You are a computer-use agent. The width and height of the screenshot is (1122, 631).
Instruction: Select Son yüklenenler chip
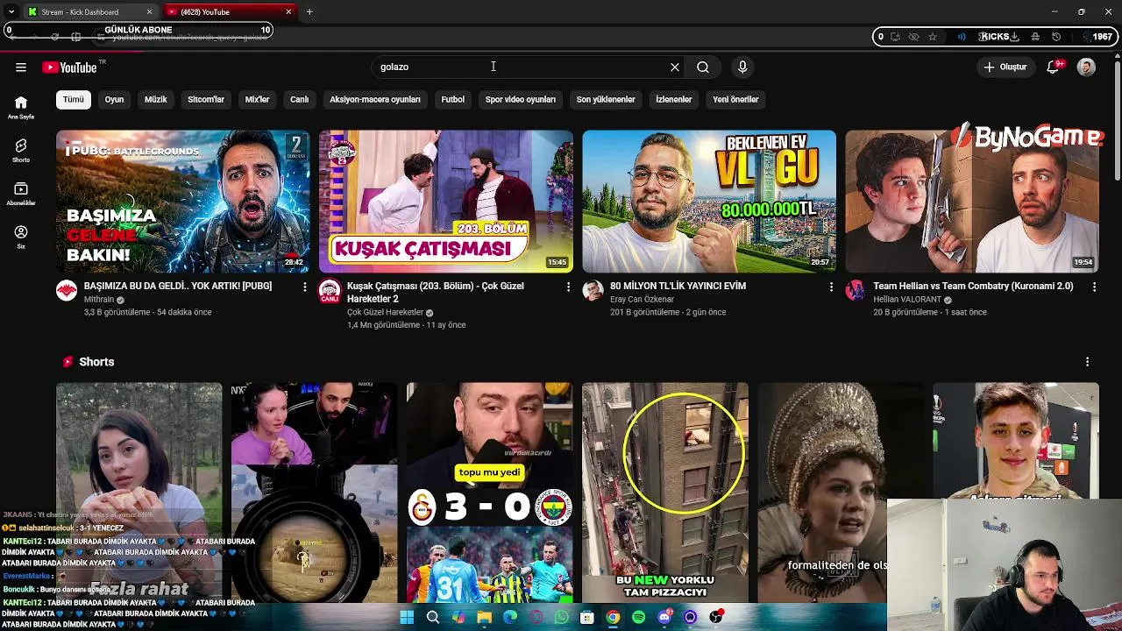pyautogui.click(x=606, y=100)
